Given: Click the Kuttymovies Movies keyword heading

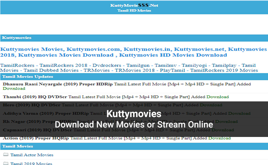Looking at the screenshot, I should click(x=32, y=49).
